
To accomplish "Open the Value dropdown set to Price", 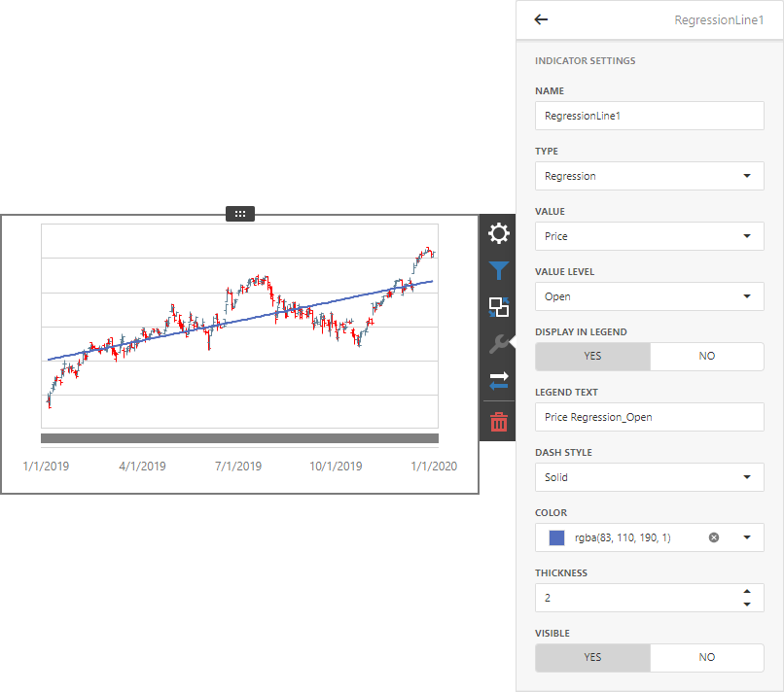I will [649, 236].
